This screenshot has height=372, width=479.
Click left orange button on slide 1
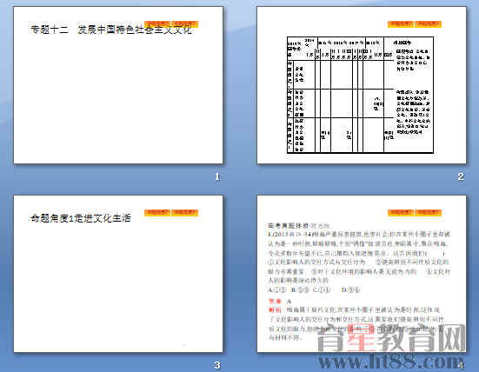pos(157,23)
